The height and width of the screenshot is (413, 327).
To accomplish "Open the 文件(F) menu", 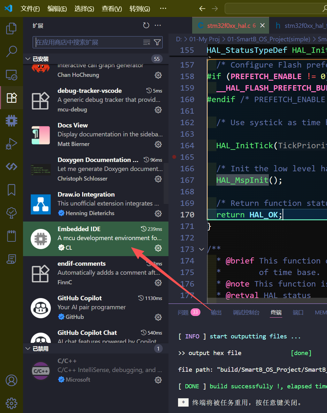I will tap(30, 9).
